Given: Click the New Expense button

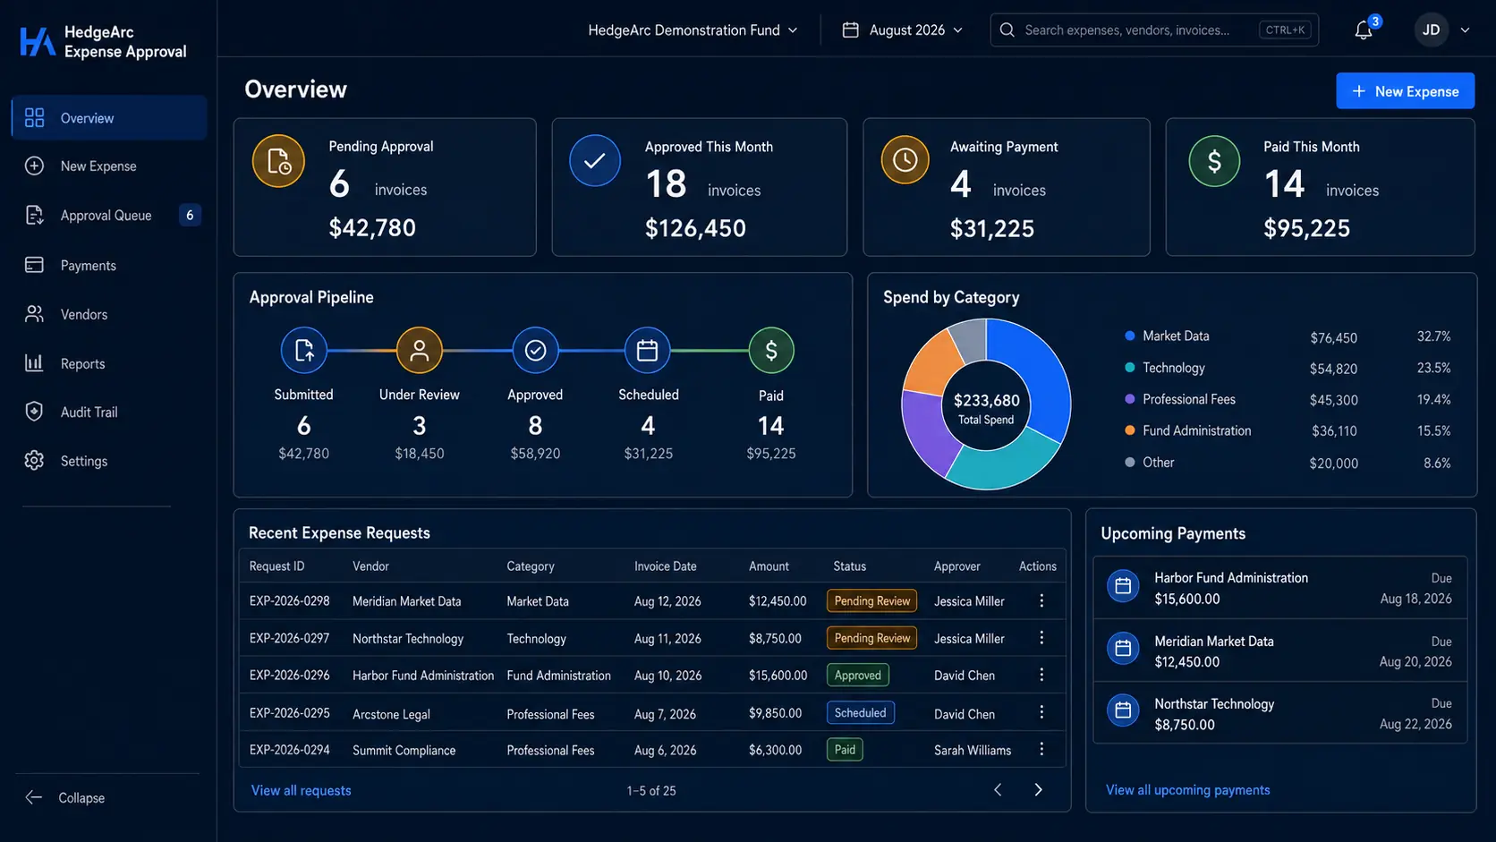Looking at the screenshot, I should coord(1405,91).
